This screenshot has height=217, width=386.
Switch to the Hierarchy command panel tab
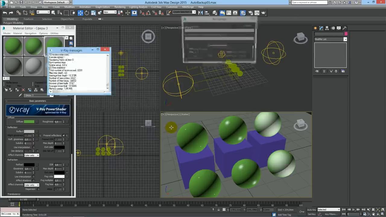[x=327, y=28]
